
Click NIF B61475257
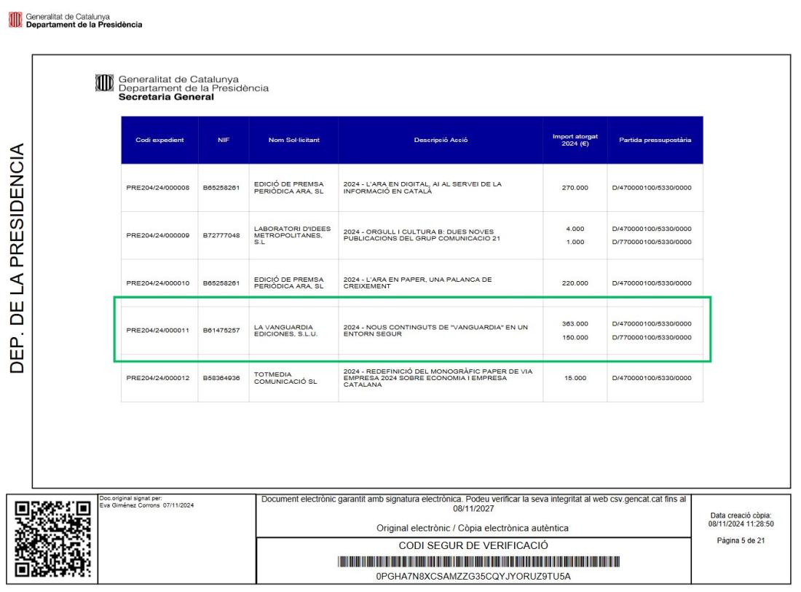221,331
